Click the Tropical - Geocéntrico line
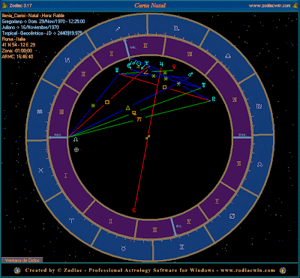300x278 pixels. (42, 33)
